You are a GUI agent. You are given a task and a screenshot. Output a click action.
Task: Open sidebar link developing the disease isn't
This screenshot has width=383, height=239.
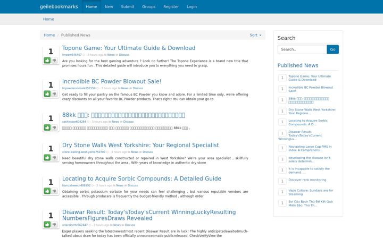pyautogui.click(x=309, y=159)
